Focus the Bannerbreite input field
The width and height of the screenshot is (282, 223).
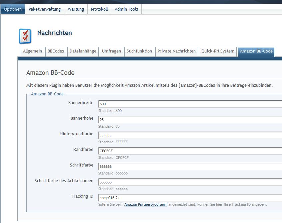point(190,104)
